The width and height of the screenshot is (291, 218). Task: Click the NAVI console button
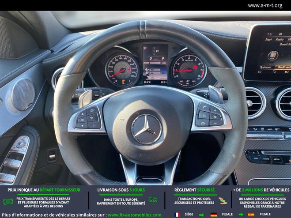[256, 158]
